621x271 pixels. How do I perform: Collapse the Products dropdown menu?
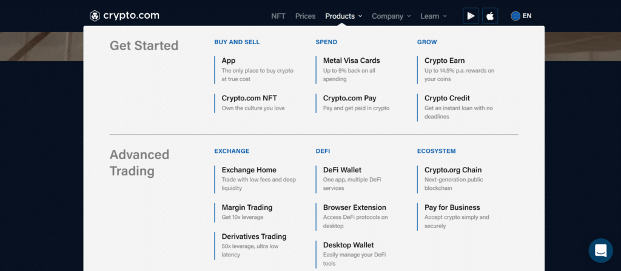click(343, 16)
